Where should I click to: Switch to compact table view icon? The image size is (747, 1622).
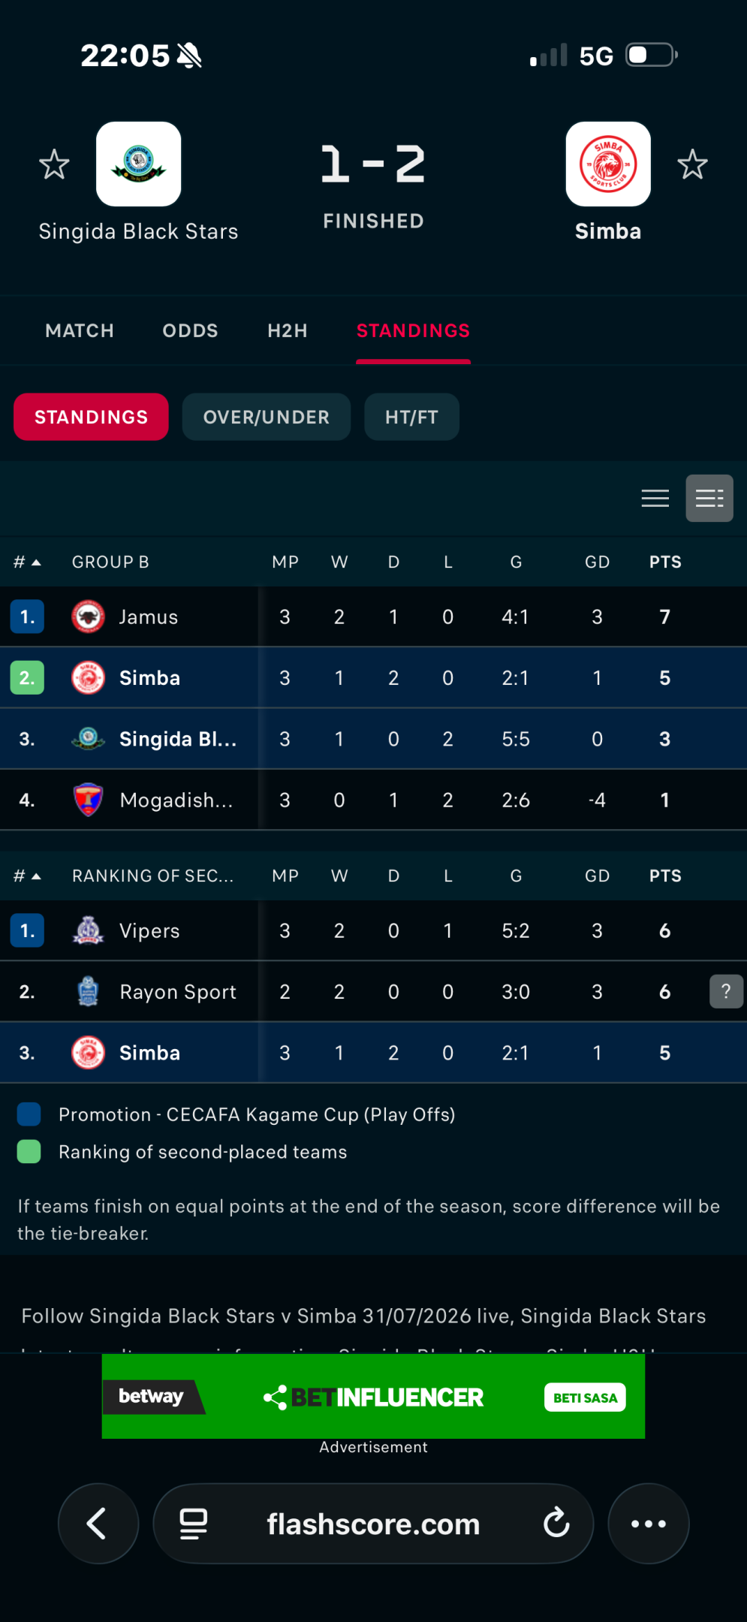(655, 499)
